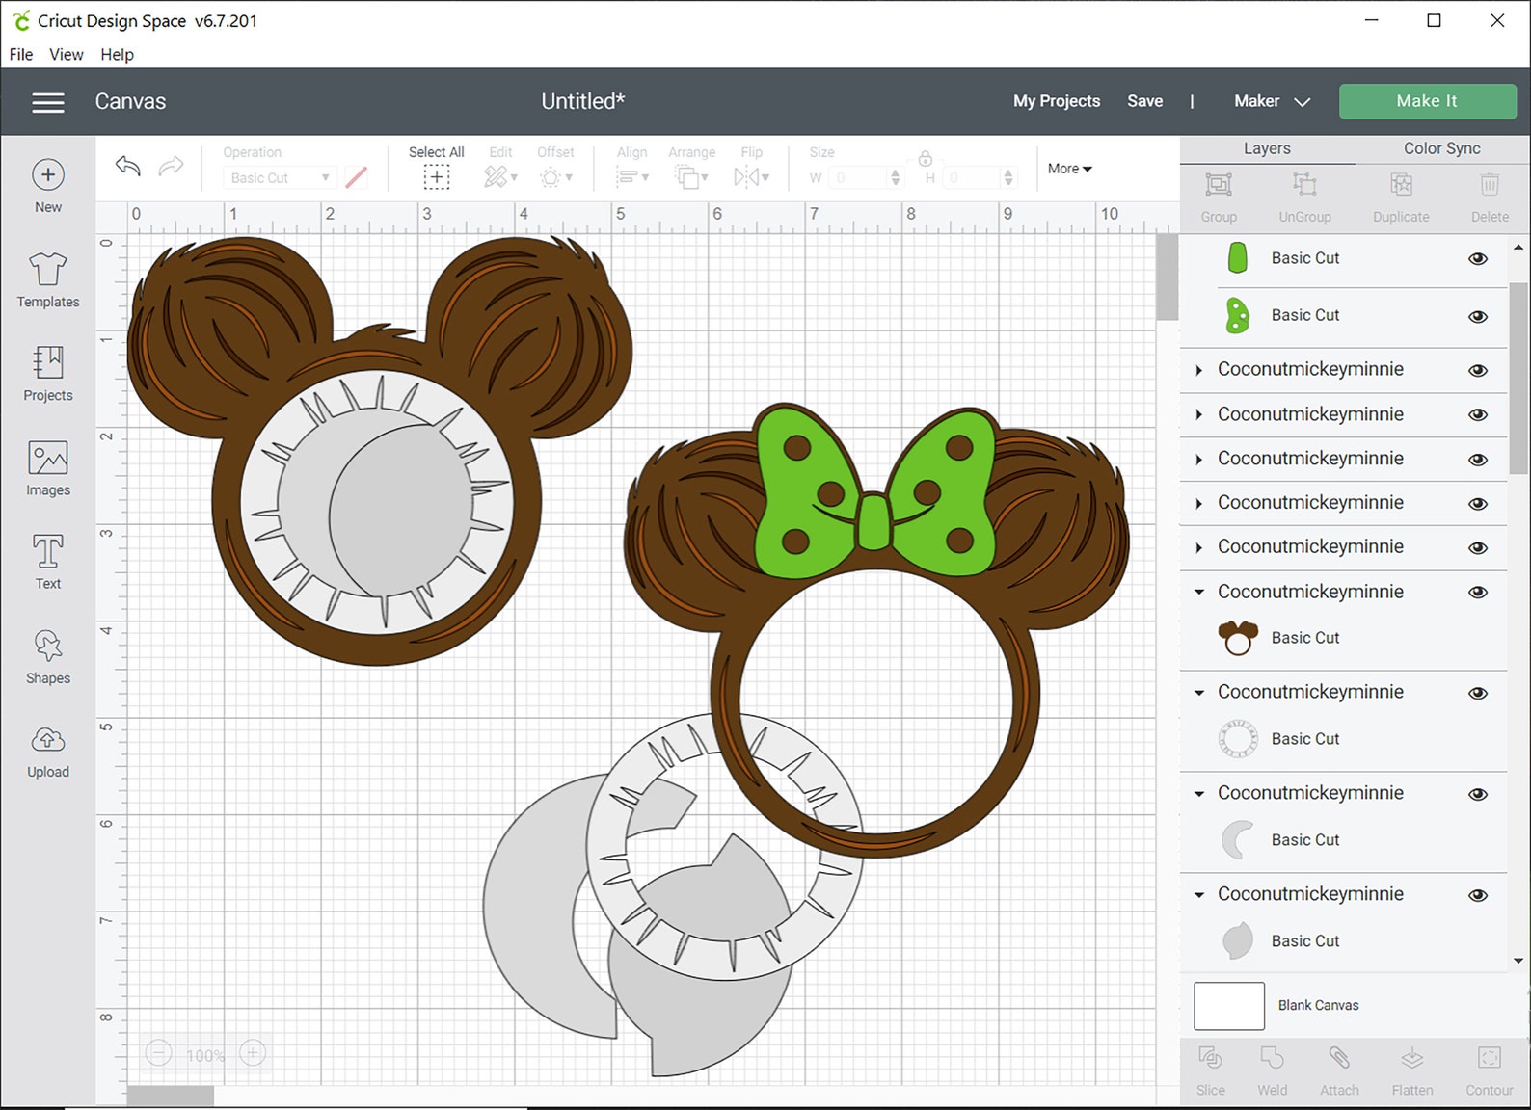Click the Height size input field

coord(973,178)
